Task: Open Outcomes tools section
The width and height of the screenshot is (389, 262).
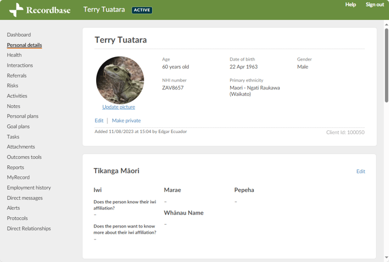Action: pos(24,157)
